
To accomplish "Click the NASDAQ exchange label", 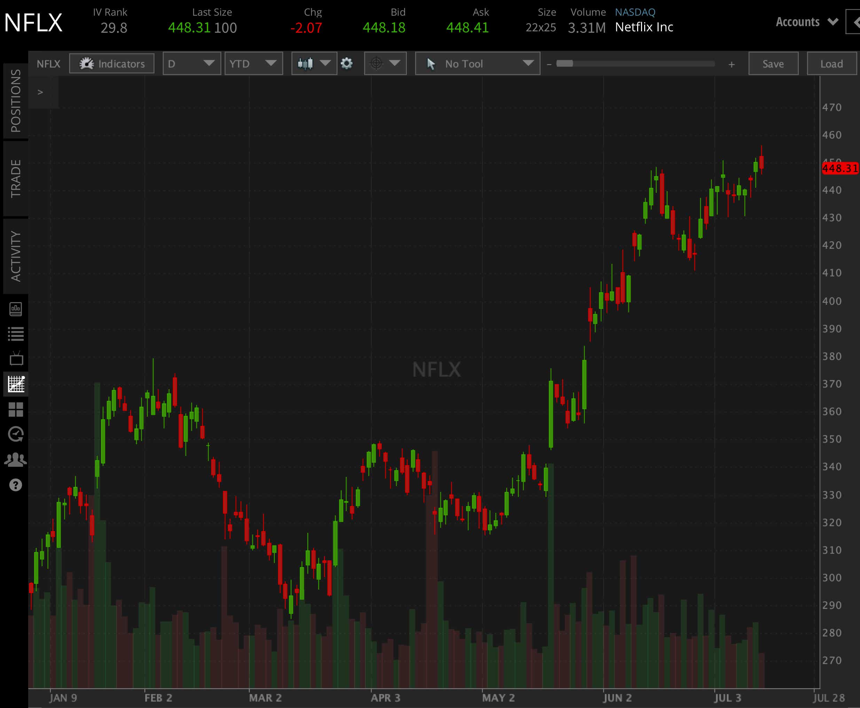I will 635,12.
